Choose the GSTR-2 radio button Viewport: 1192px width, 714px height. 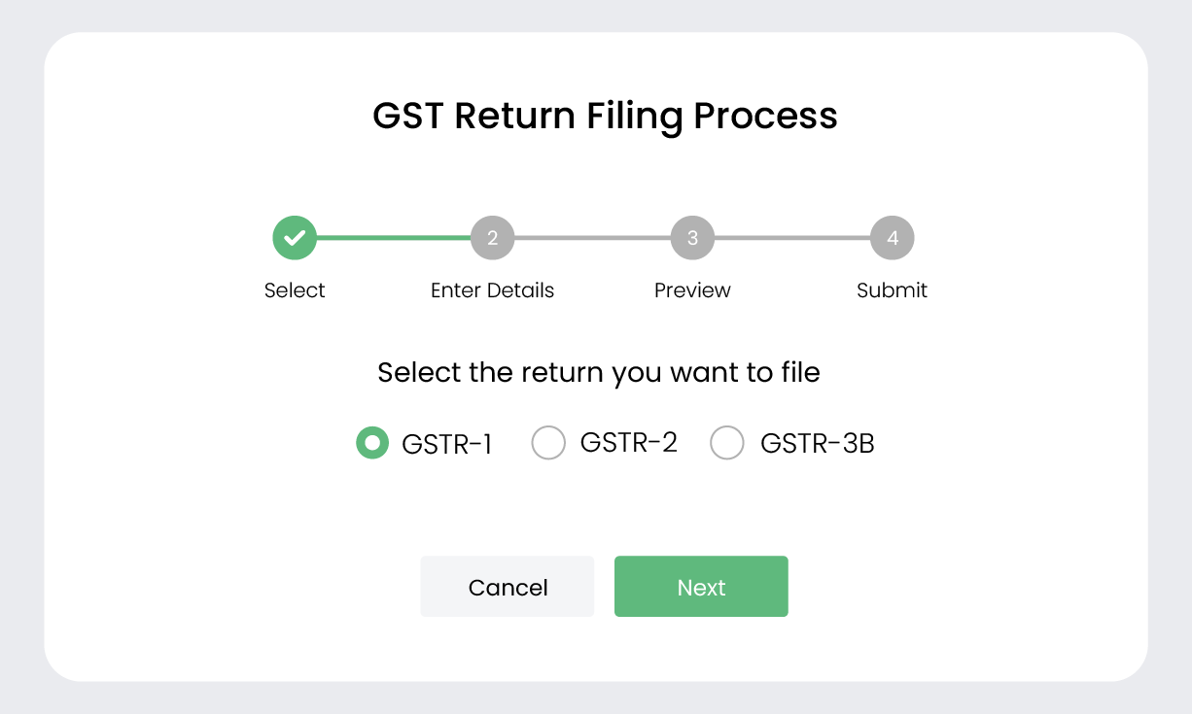(x=548, y=443)
